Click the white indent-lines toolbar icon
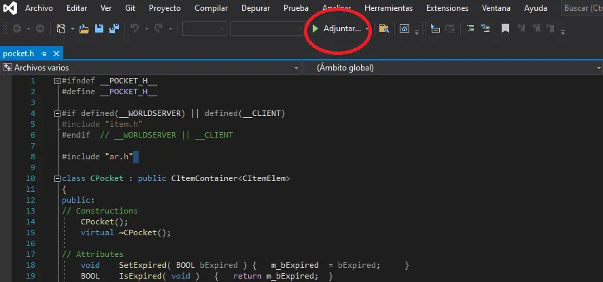This screenshot has height=282, width=603. [x=470, y=28]
